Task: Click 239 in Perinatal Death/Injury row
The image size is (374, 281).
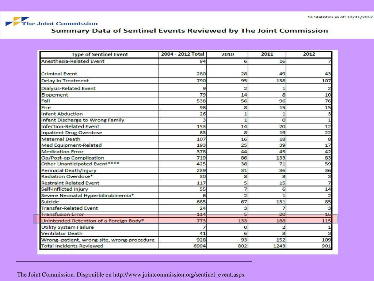Action: click(201, 171)
